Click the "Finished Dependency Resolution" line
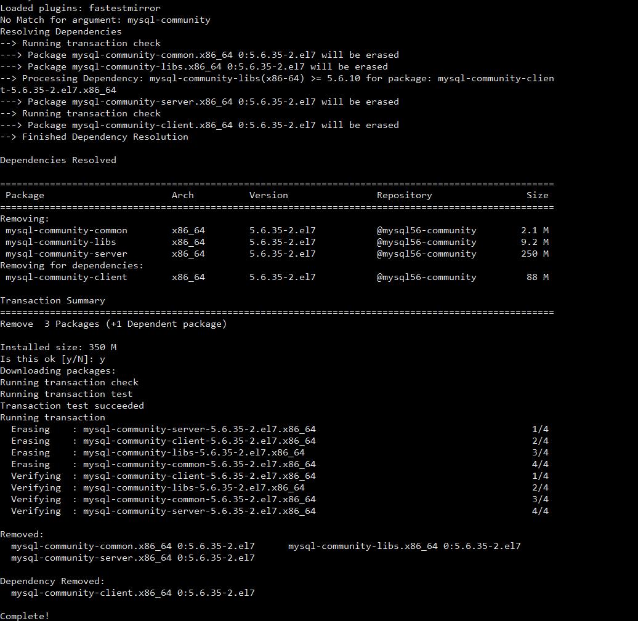The width and height of the screenshot is (638, 621). click(x=105, y=137)
